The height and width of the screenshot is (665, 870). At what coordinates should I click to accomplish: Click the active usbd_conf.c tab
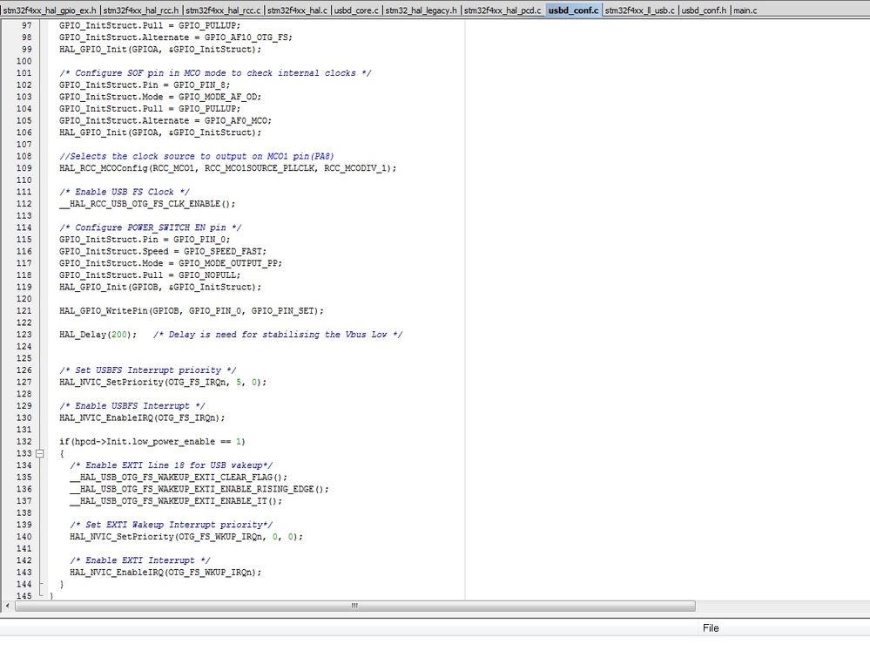(x=574, y=10)
